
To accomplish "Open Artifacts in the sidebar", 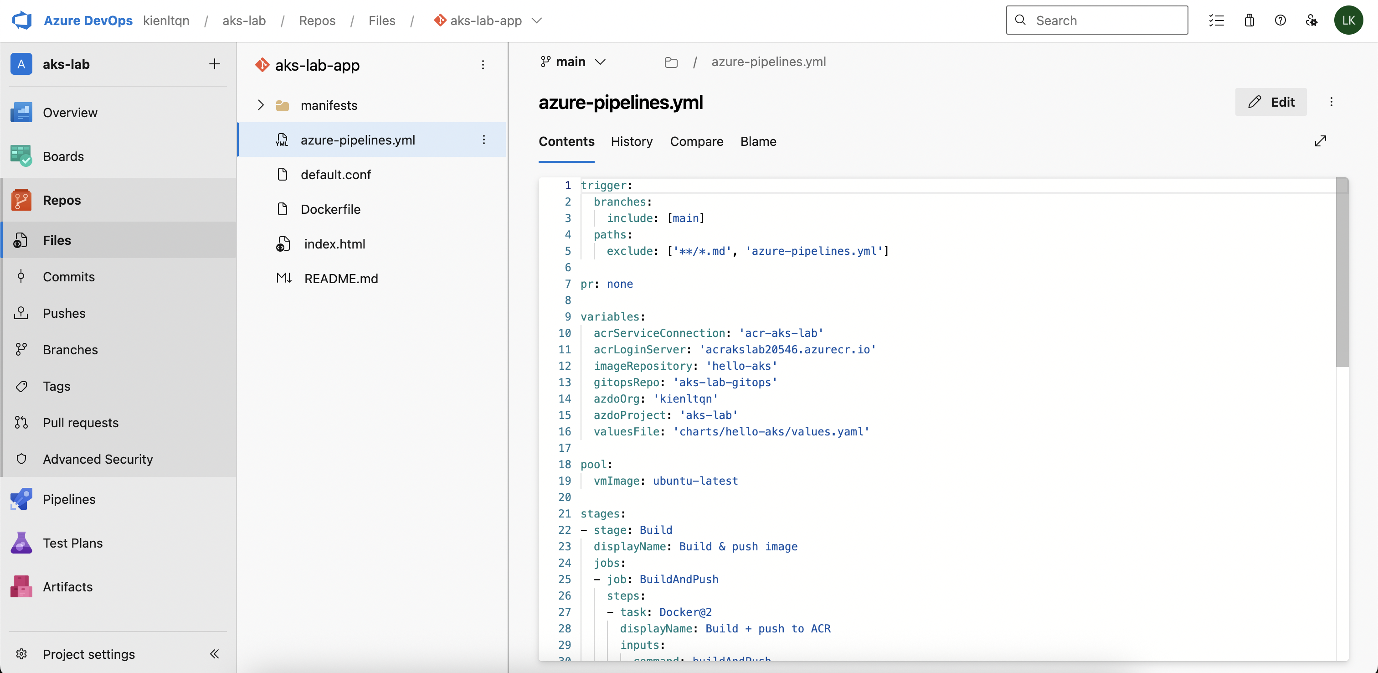I will 118,587.
